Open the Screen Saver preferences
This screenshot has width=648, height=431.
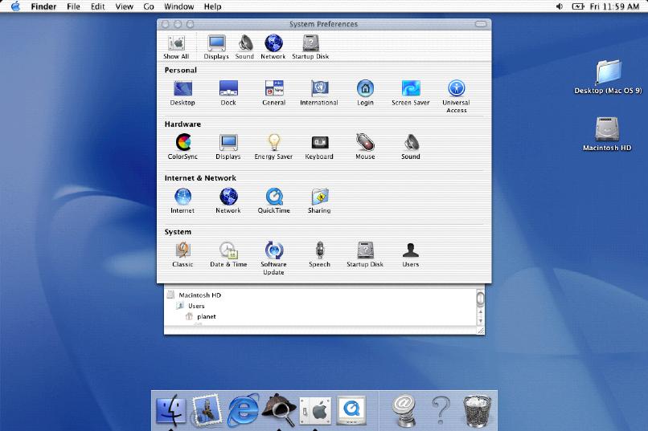click(411, 93)
